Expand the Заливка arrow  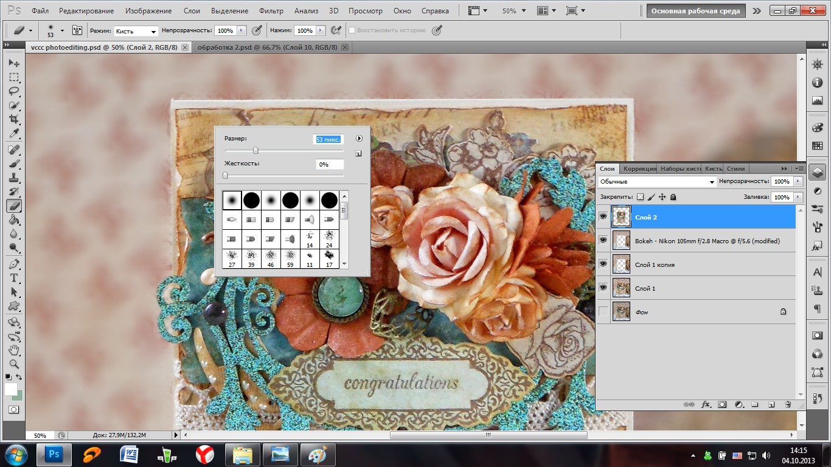[x=798, y=197]
